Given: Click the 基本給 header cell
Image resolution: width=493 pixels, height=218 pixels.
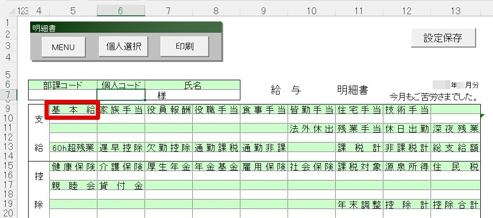Looking at the screenshot, I should pos(73,110).
